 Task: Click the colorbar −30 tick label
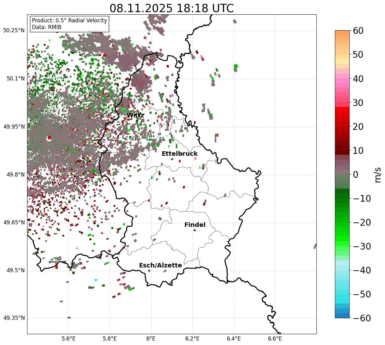(x=362, y=246)
